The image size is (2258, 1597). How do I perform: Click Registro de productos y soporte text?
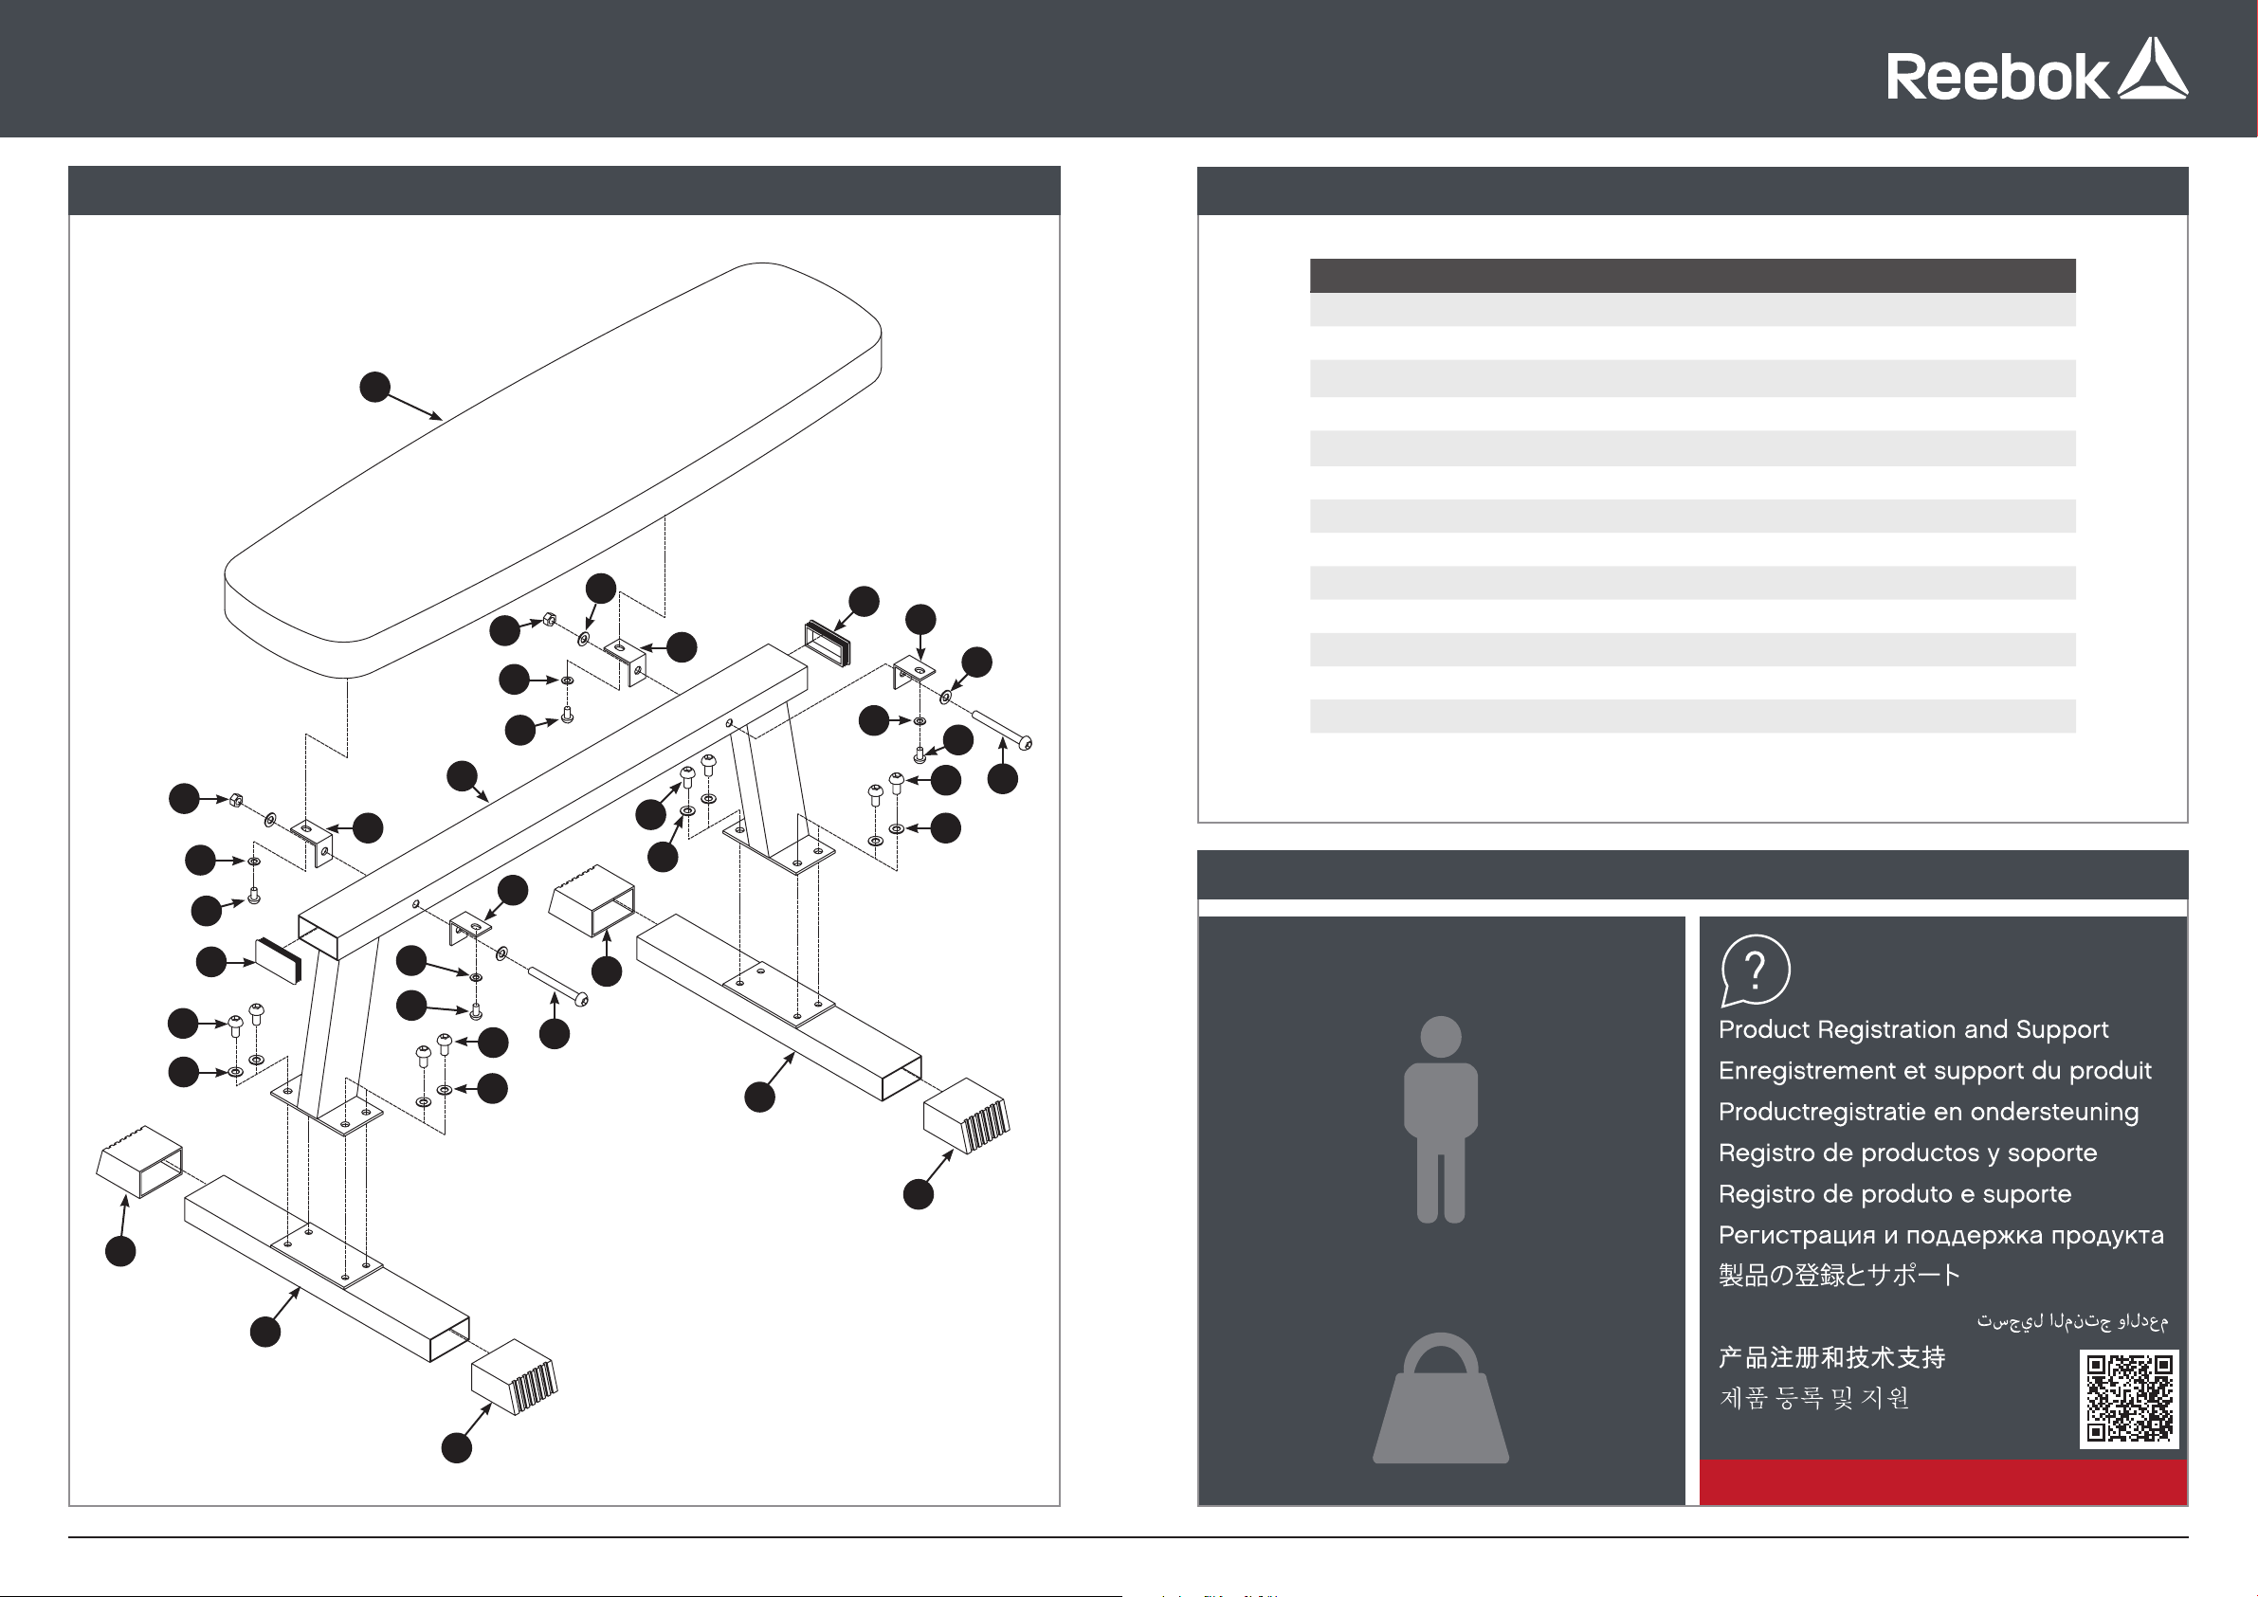point(1907,1152)
